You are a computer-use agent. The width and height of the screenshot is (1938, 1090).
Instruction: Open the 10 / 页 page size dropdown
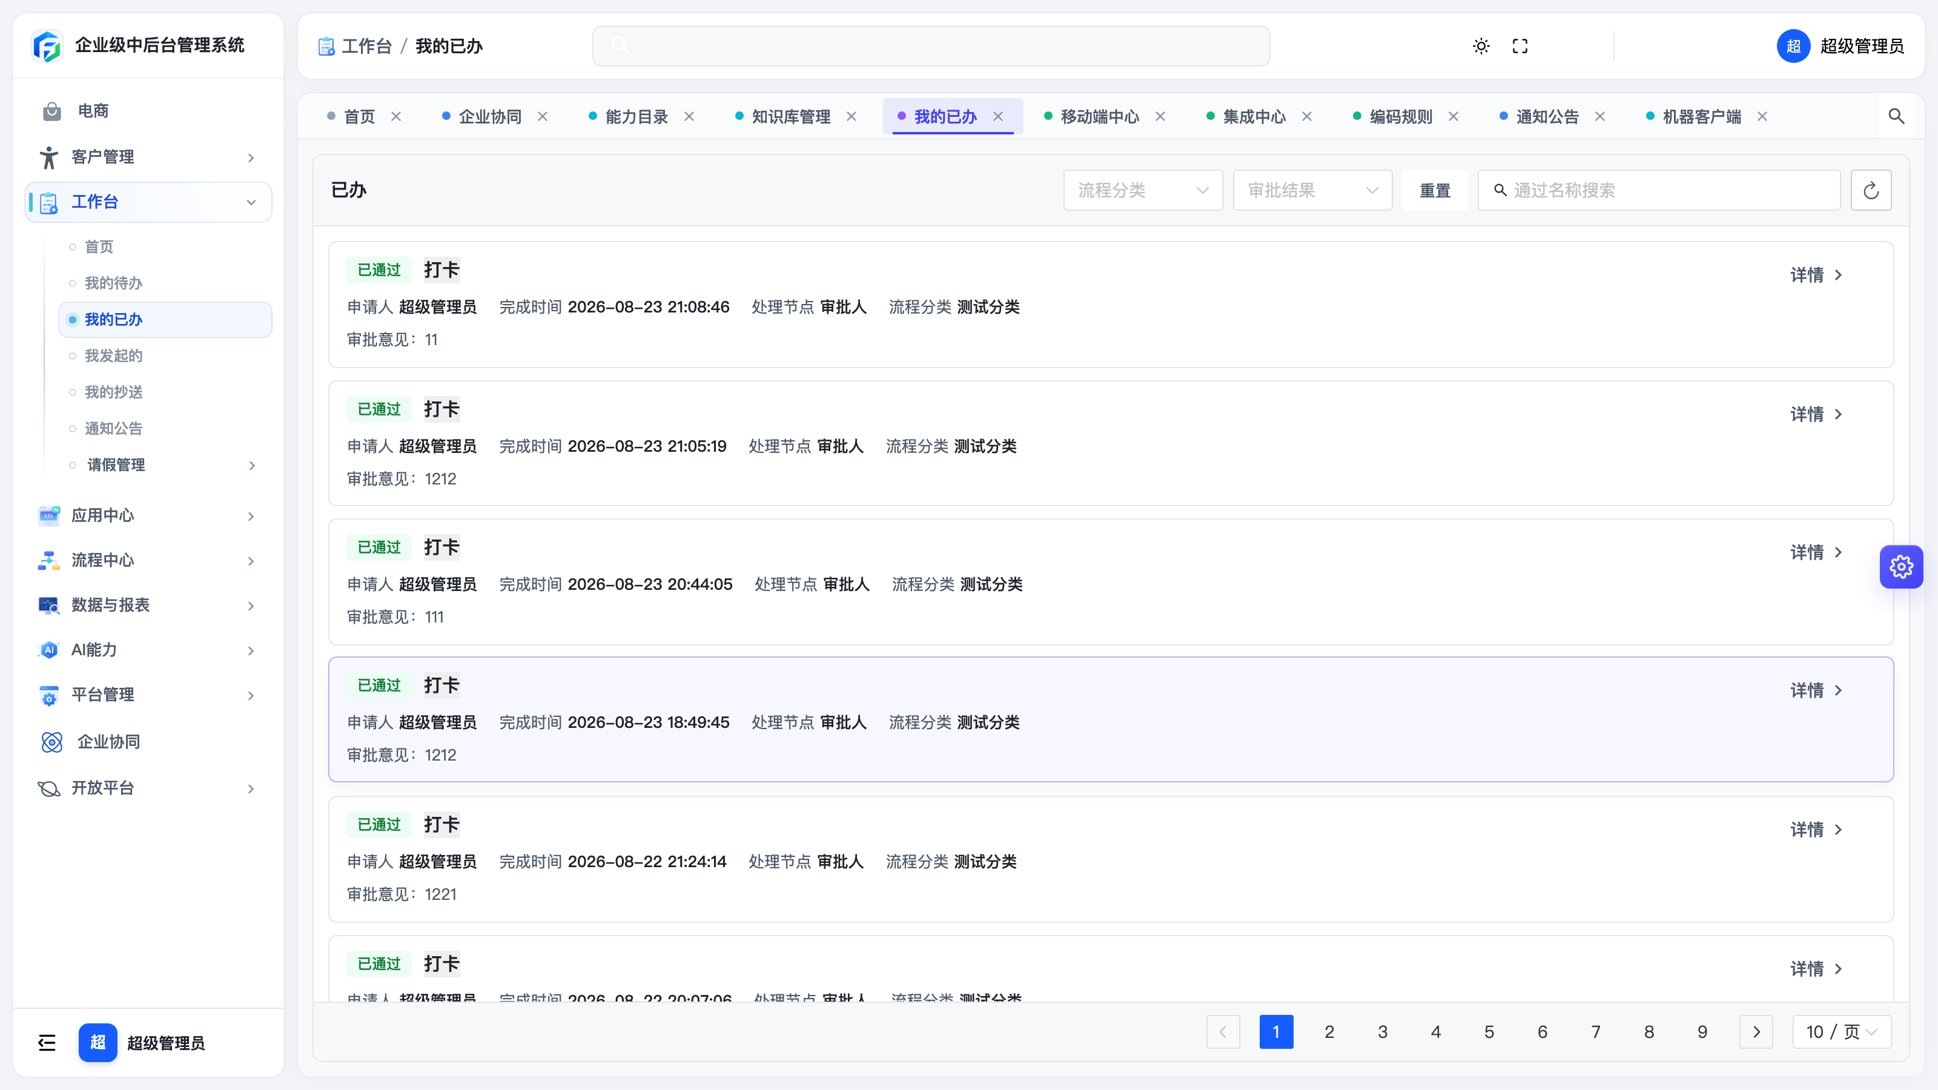(1842, 1032)
